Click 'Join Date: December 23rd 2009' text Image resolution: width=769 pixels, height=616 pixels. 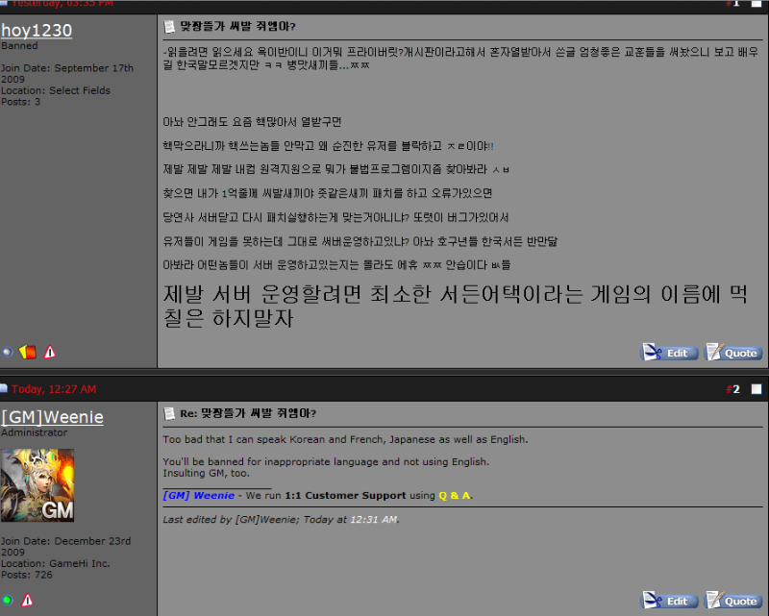pos(65,547)
